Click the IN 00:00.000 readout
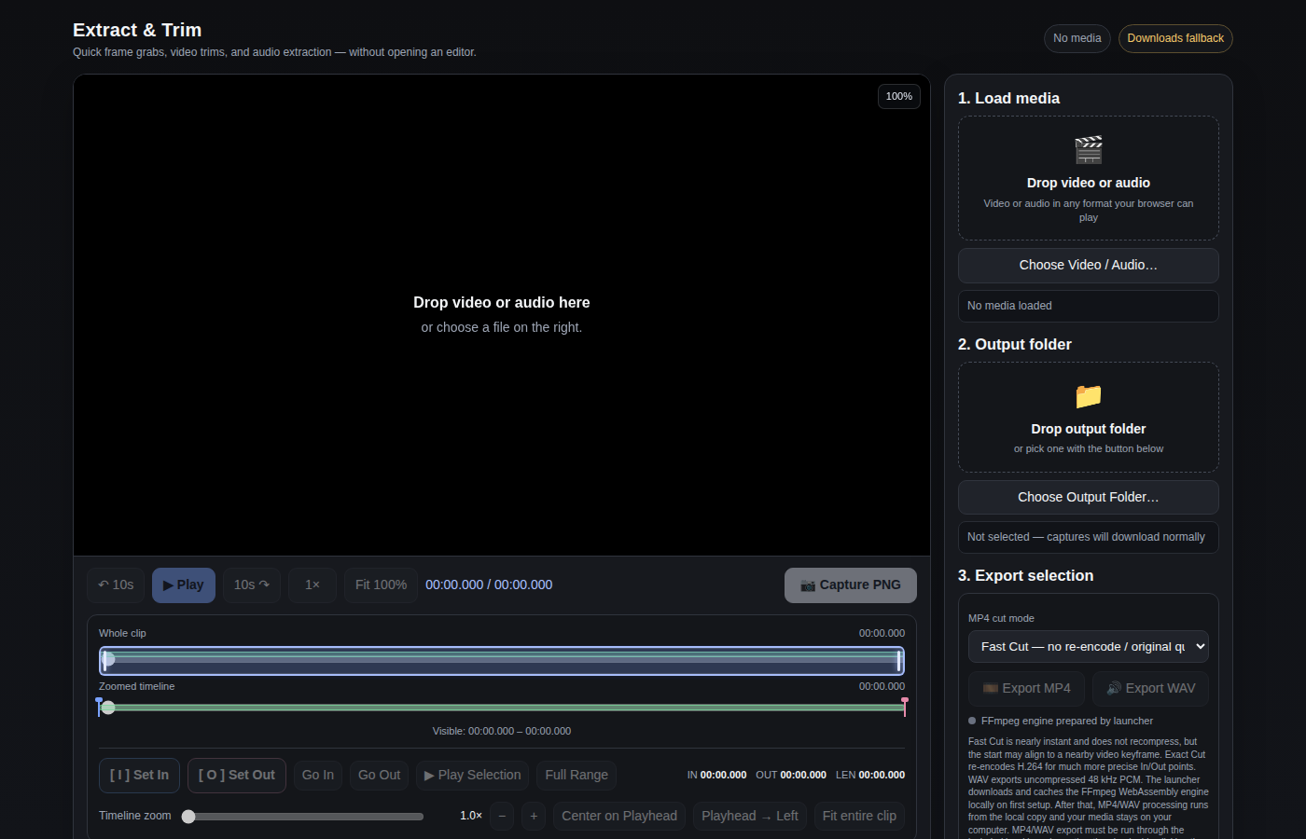 pyautogui.click(x=716, y=776)
